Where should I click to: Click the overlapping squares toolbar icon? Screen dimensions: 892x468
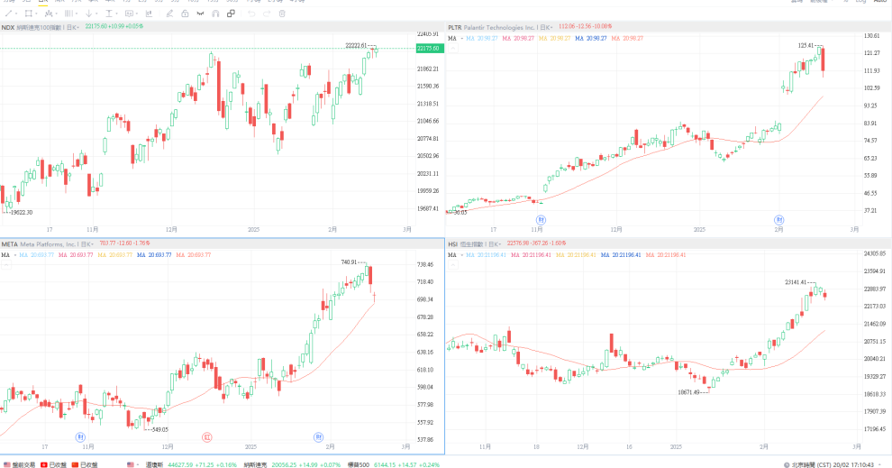coord(231,14)
